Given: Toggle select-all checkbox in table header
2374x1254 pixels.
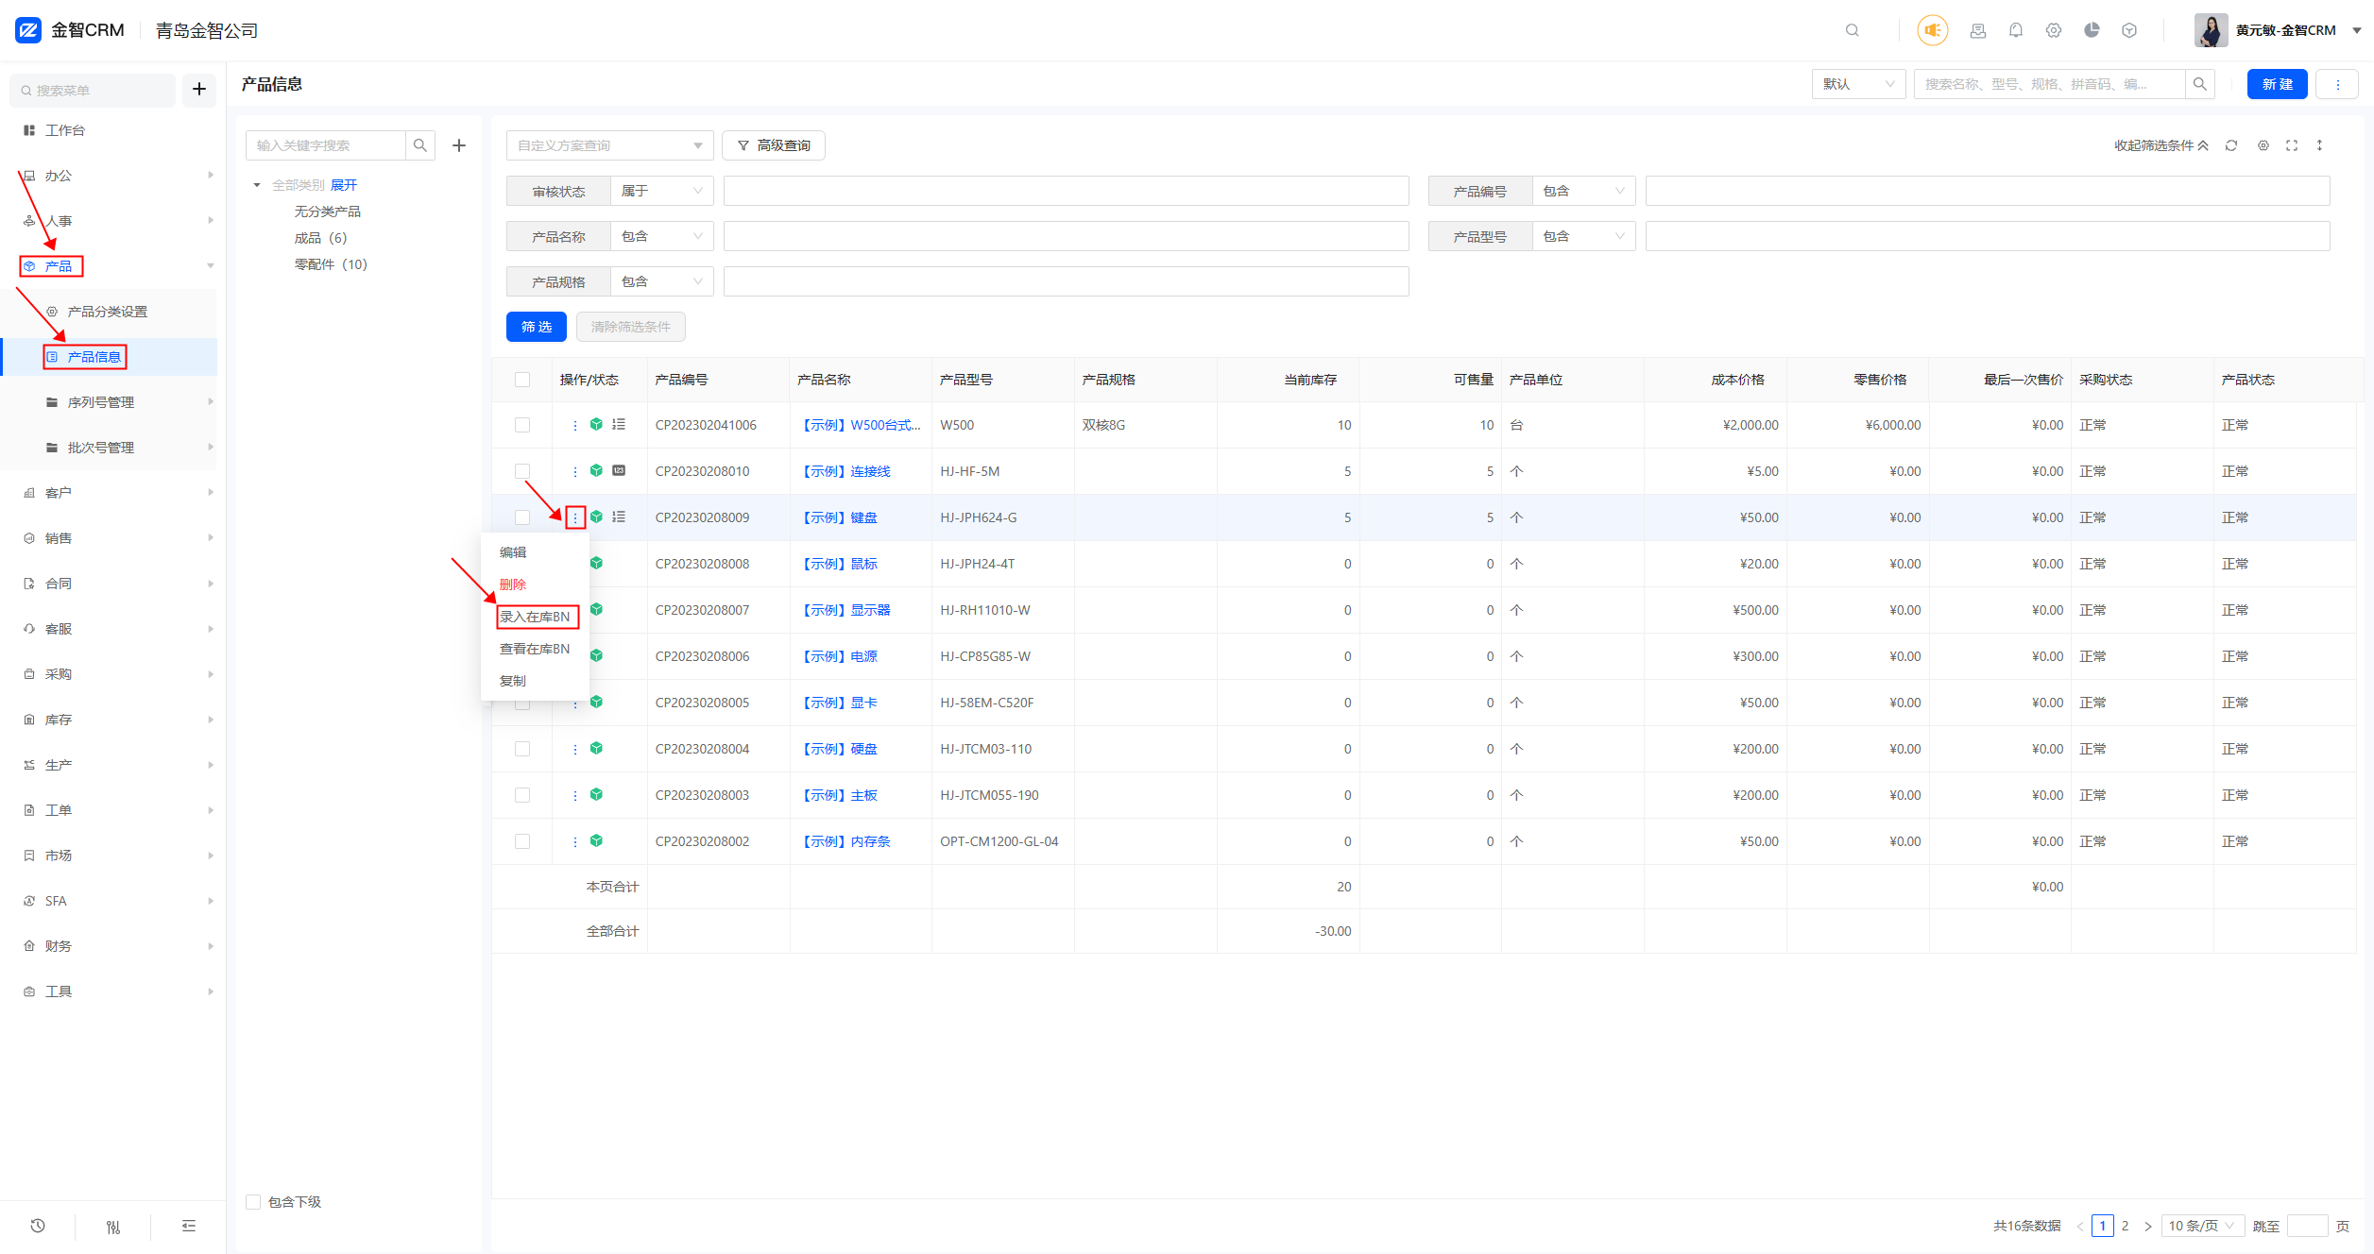Looking at the screenshot, I should click(x=522, y=380).
